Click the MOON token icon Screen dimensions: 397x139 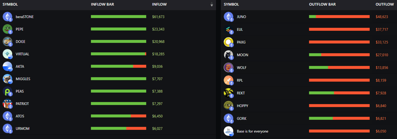229,55
